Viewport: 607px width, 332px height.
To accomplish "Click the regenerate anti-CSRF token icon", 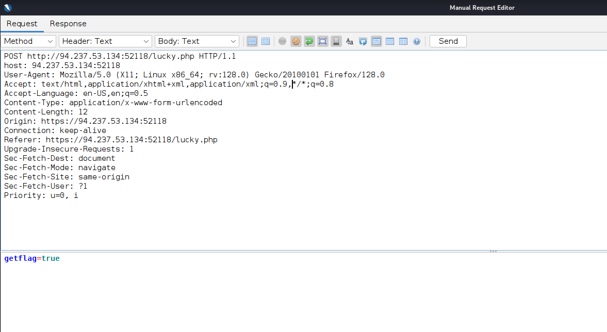I will [363, 41].
